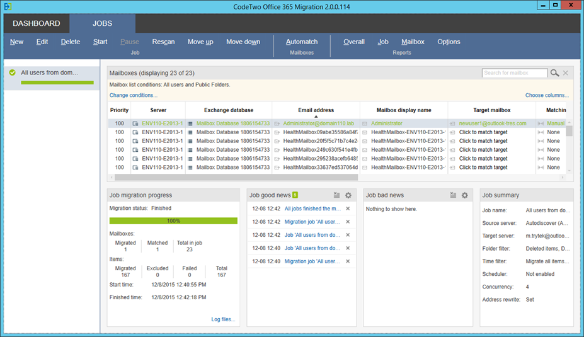
Task: Clear all Job bad news icon
Action: pyautogui.click(x=453, y=195)
